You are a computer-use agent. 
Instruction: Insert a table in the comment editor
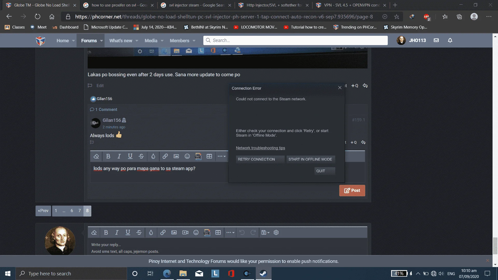pyautogui.click(x=209, y=156)
